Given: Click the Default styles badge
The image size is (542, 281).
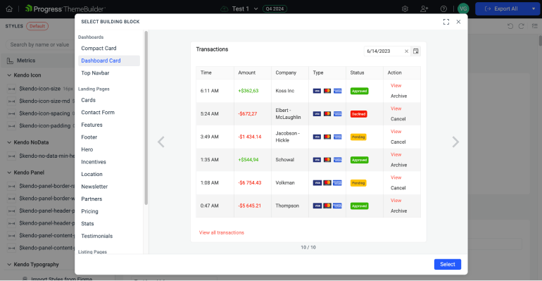Looking at the screenshot, I should click(37, 26).
